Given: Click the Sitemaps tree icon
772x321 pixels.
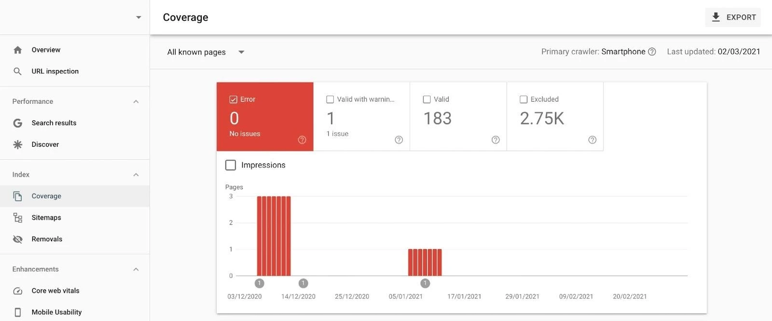Looking at the screenshot, I should click(x=18, y=218).
